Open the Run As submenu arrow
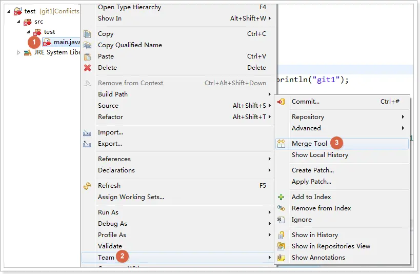The height and width of the screenshot is (274, 420). 269,212
